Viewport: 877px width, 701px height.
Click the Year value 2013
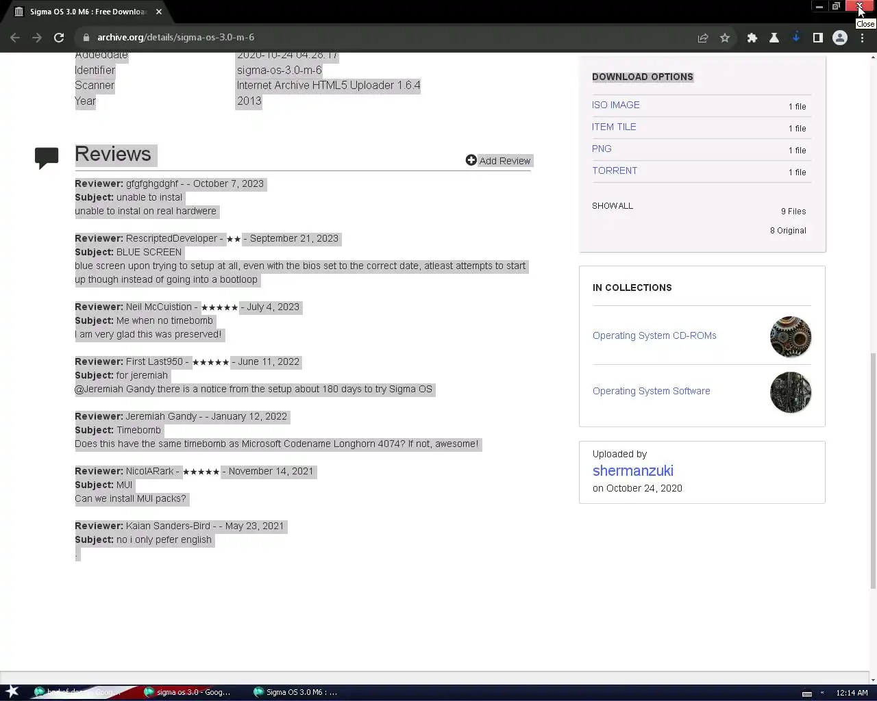(249, 101)
